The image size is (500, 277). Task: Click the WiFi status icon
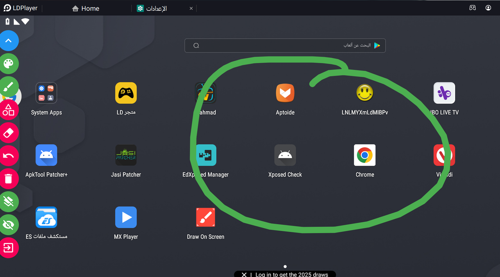point(25,21)
